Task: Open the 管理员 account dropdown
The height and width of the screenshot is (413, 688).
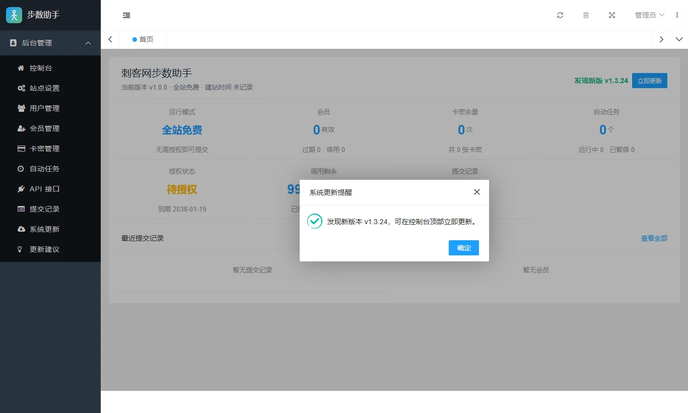Action: 650,15
